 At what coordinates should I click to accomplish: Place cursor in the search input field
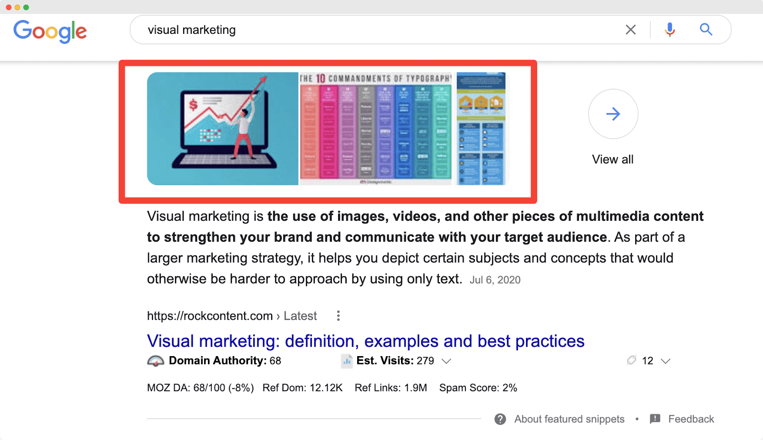click(x=334, y=30)
